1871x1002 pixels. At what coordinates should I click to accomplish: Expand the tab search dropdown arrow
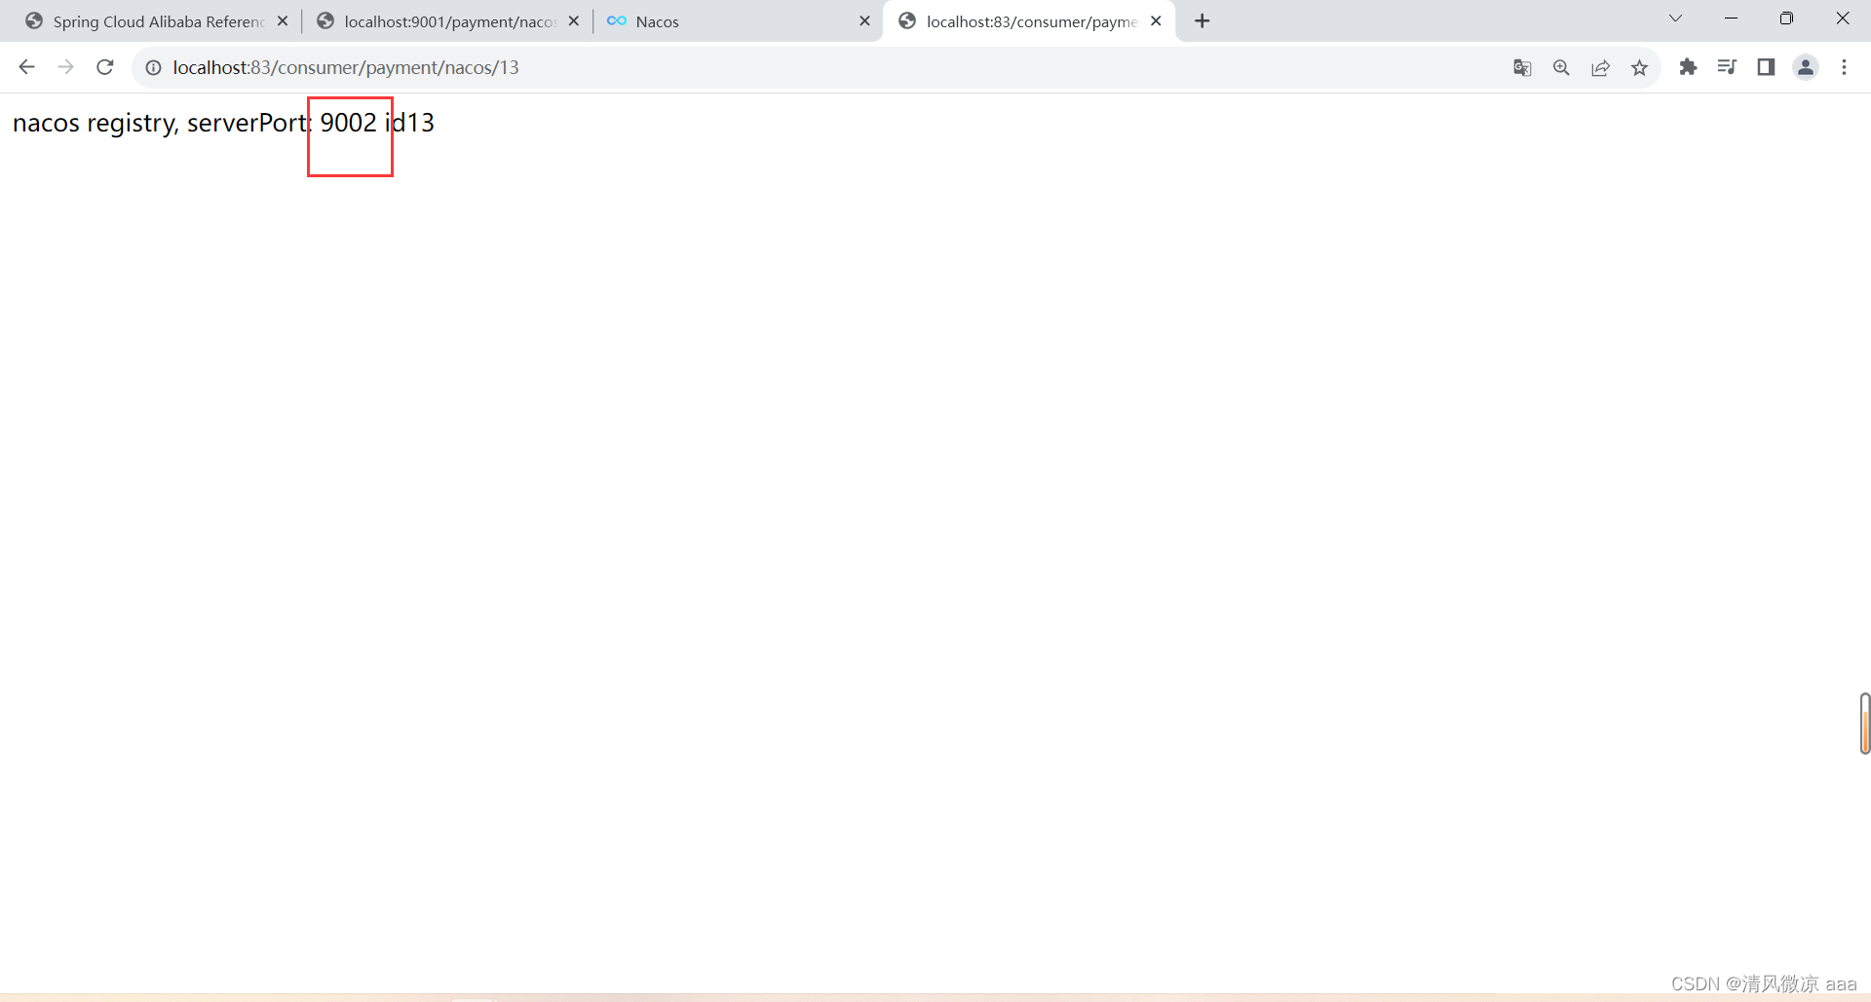1675,19
